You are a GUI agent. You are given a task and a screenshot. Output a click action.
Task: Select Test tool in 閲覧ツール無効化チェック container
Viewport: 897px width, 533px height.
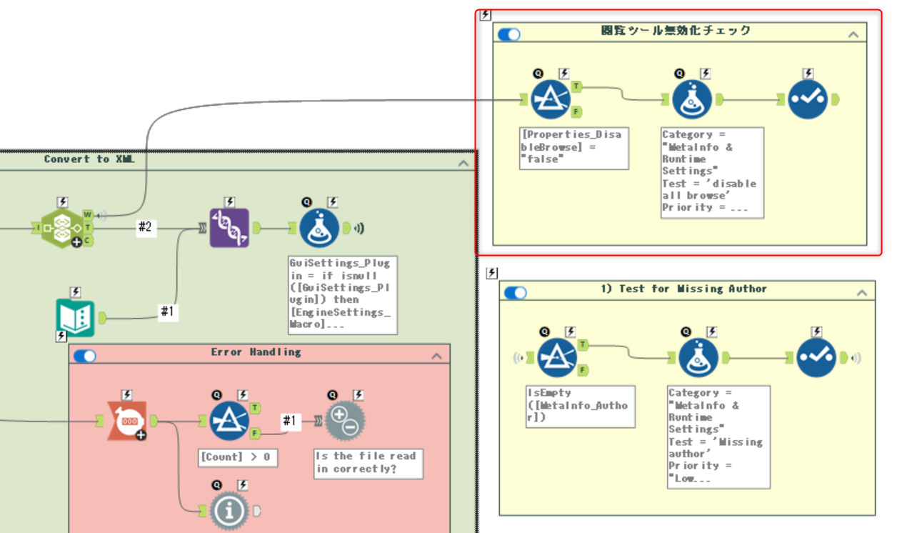(x=808, y=99)
